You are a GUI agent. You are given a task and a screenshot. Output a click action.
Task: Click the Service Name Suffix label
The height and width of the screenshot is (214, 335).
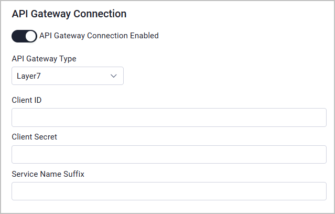click(x=48, y=174)
